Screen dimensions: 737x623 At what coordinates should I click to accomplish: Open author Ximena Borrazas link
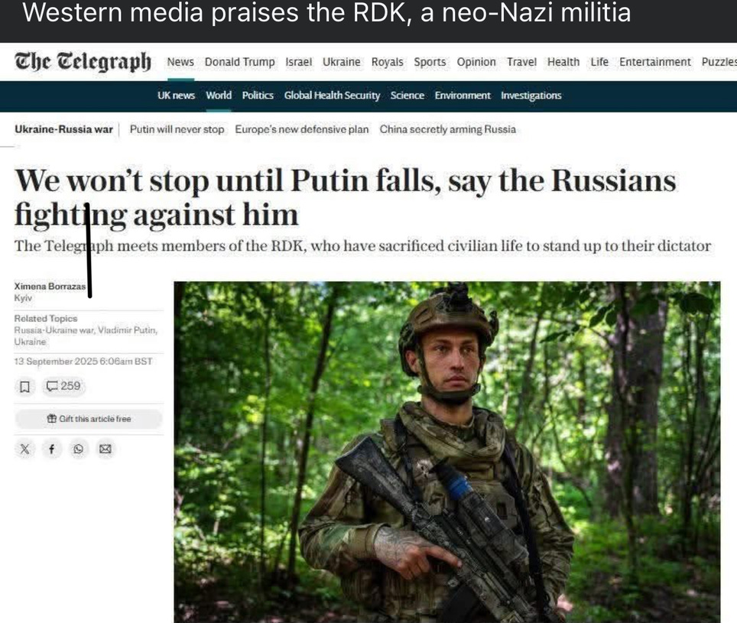pos(50,286)
